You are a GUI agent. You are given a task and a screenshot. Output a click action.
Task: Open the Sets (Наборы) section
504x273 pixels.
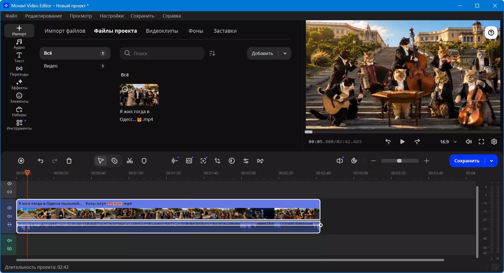[x=19, y=112]
